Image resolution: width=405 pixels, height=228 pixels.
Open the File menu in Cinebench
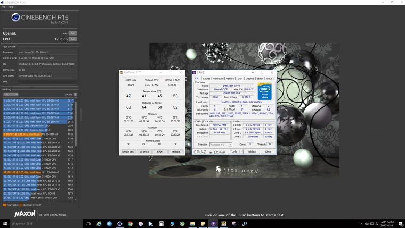[x=3, y=7]
